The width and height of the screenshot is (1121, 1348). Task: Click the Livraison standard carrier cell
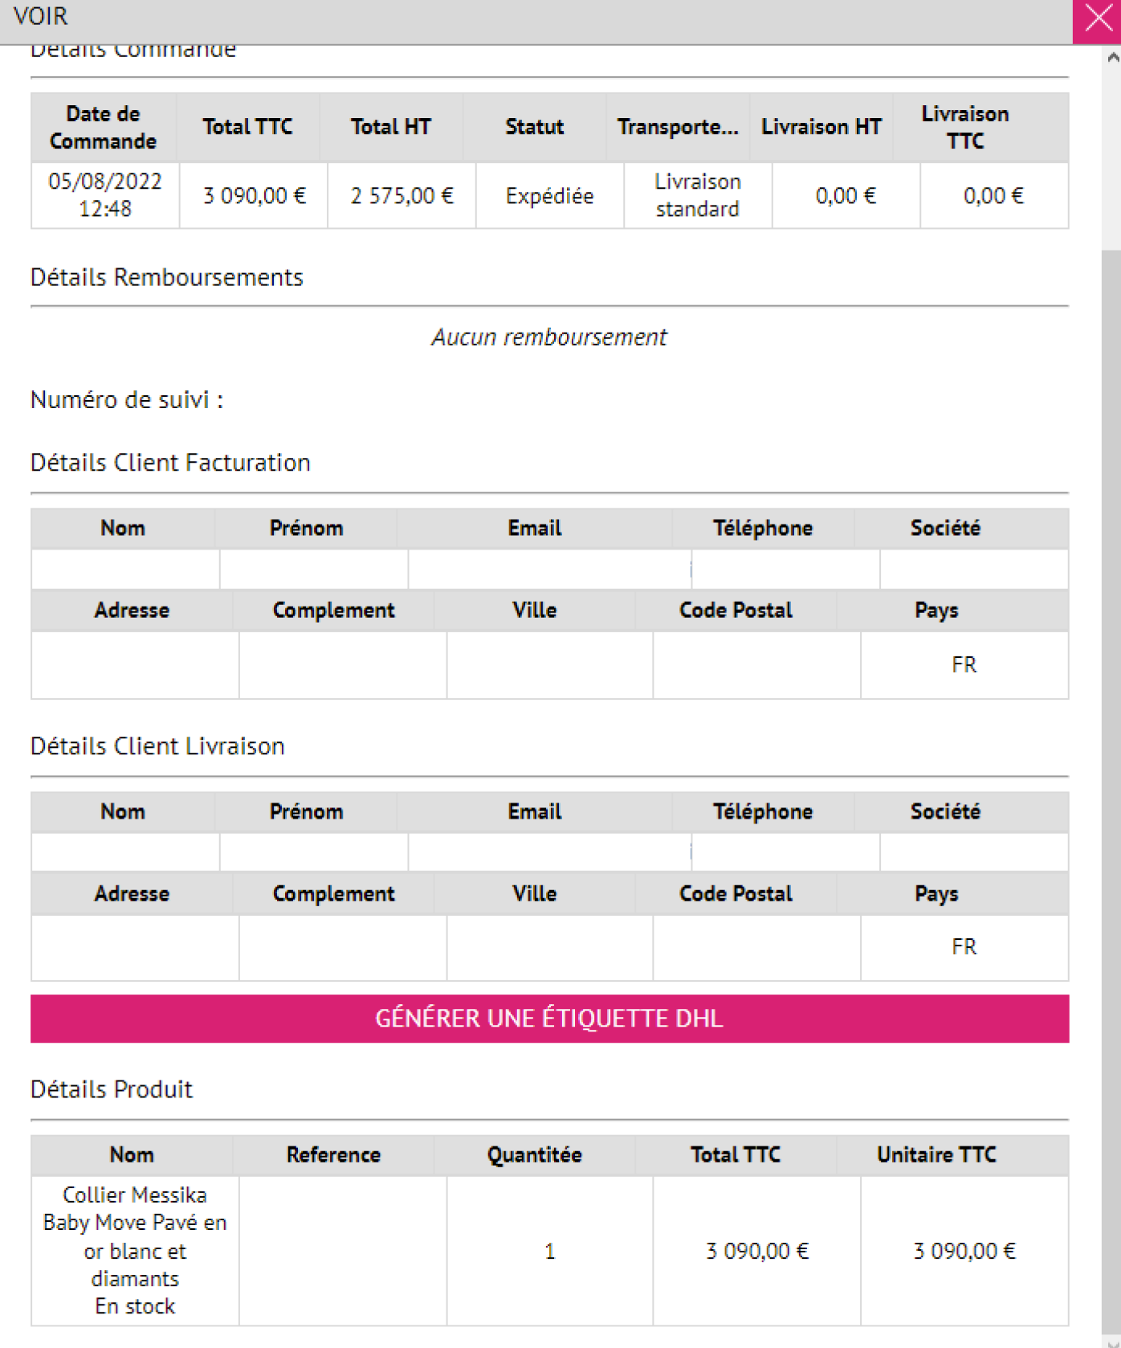697,195
